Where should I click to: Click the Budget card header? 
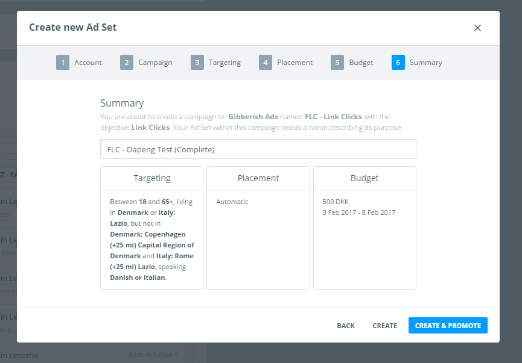(364, 178)
